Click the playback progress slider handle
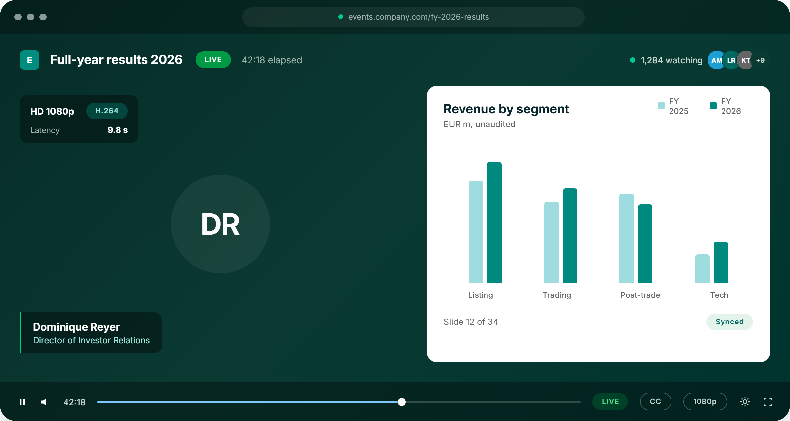 [x=401, y=402]
